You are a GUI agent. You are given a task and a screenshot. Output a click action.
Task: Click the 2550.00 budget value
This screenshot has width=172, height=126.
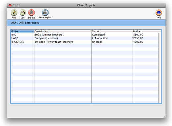(138, 38)
